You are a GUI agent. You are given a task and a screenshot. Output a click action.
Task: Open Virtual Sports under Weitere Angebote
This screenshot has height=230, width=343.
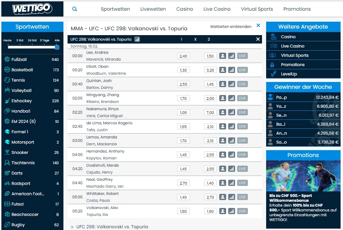coord(303,55)
